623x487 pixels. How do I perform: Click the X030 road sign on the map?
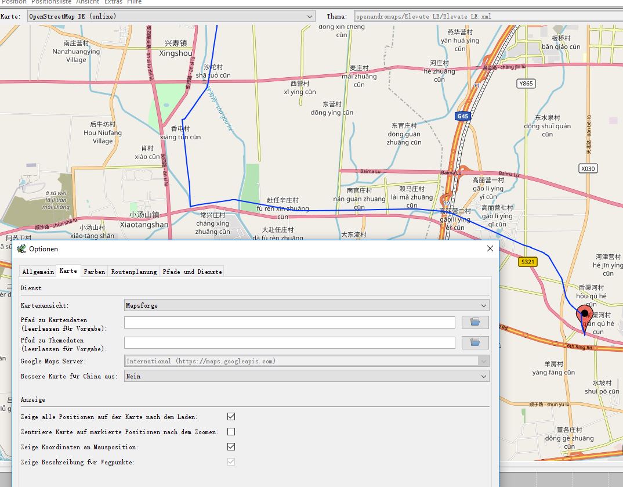[588, 168]
